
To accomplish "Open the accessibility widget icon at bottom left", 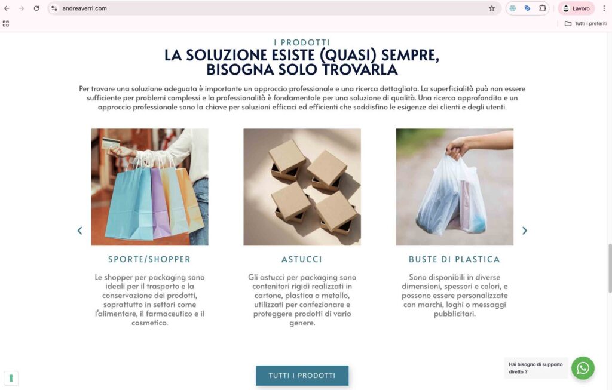I will 11,378.
